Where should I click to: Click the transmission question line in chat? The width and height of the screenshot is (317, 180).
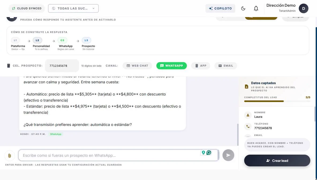click(78, 124)
